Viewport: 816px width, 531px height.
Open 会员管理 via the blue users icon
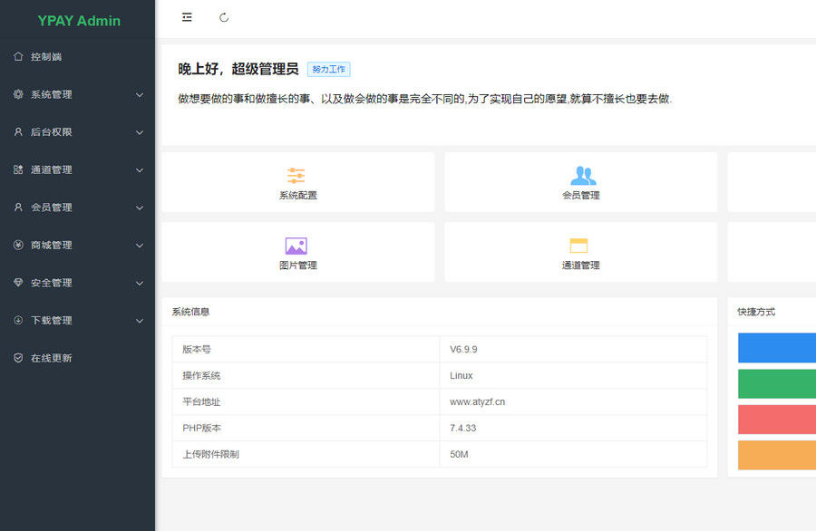tap(581, 181)
